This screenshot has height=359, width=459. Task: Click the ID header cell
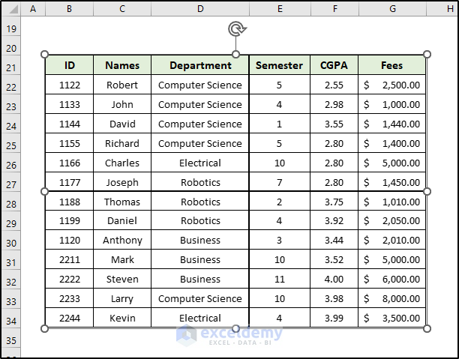coord(70,65)
